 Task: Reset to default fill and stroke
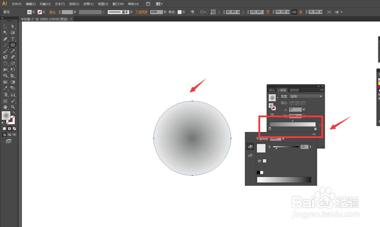[x=3, y=123]
